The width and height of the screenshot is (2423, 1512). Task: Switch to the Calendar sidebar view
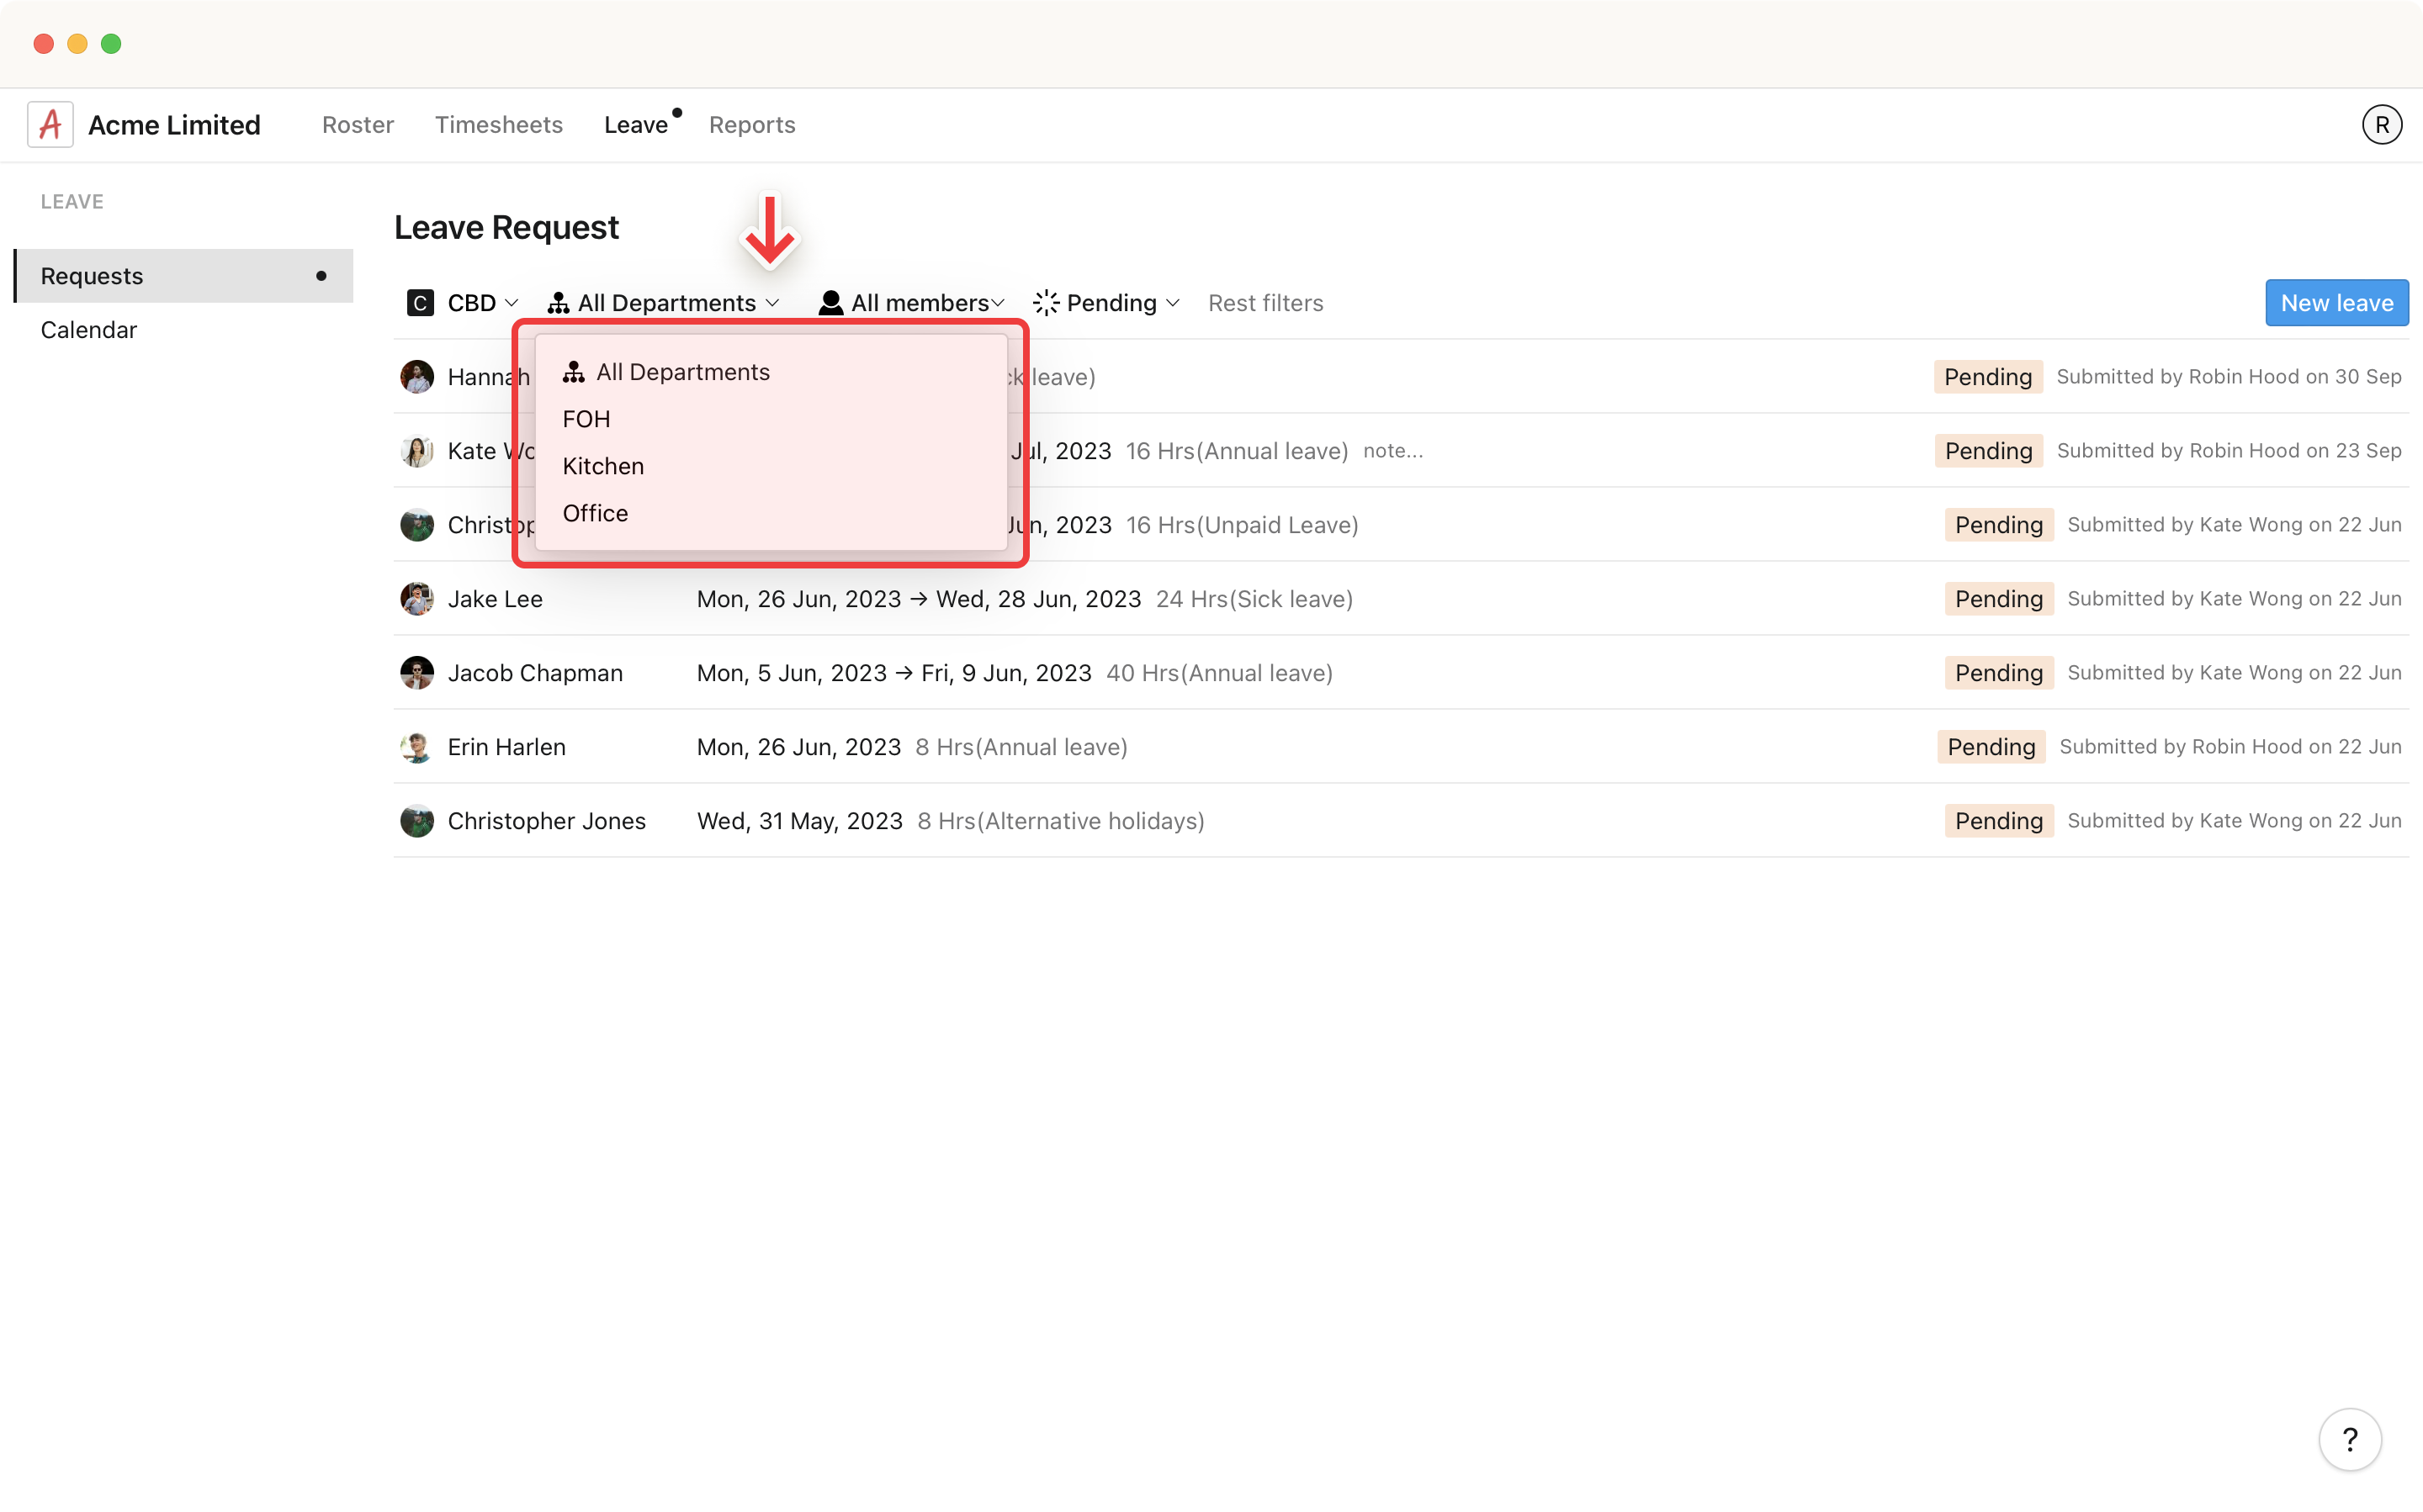88,329
